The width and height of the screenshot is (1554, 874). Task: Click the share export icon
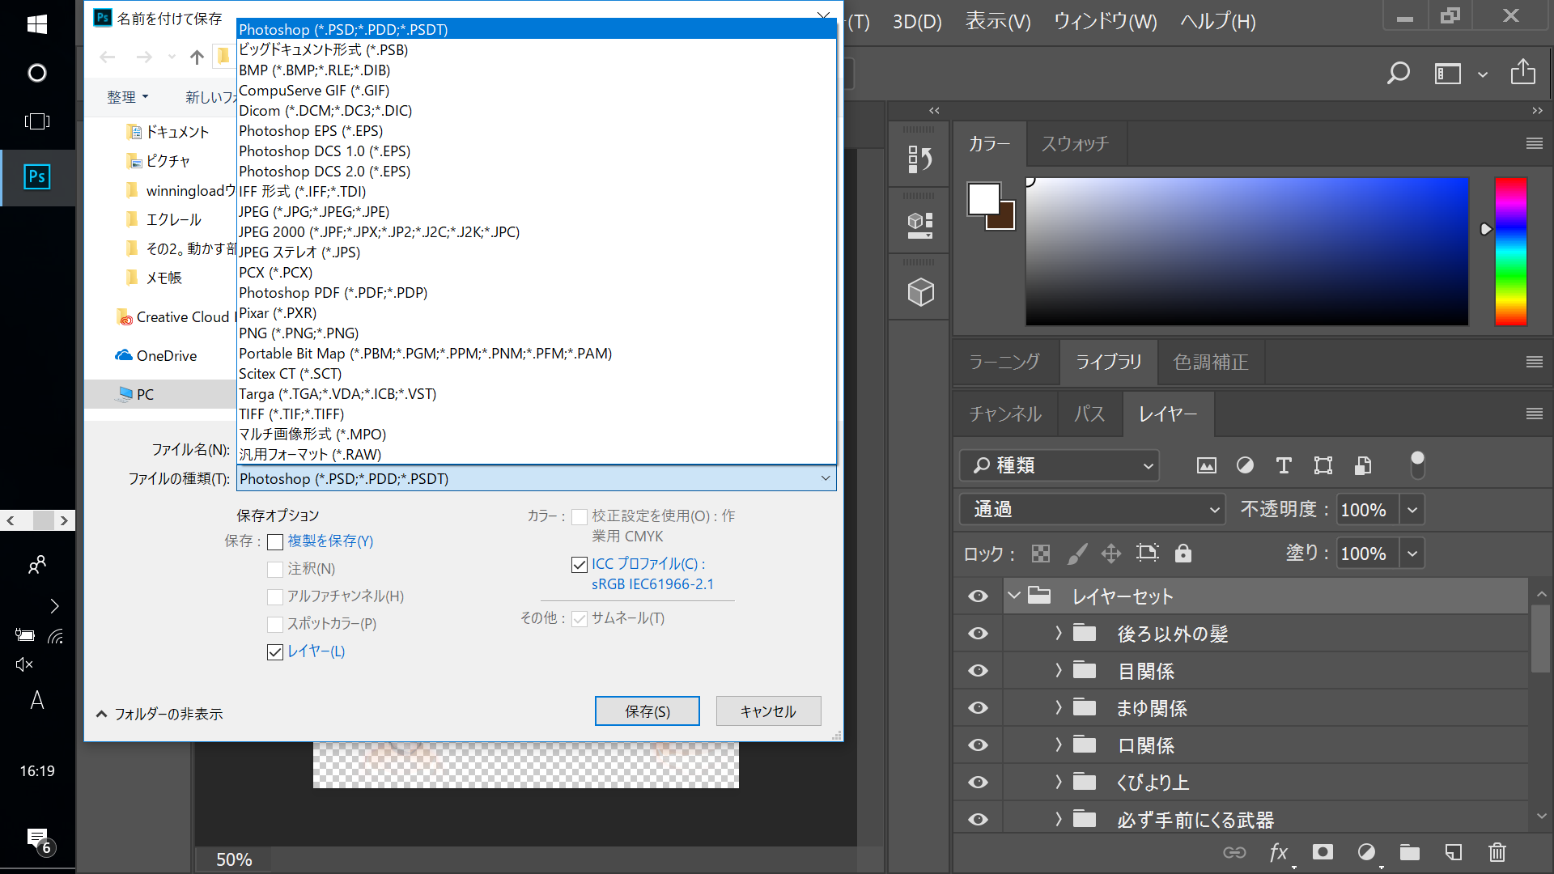point(1523,72)
